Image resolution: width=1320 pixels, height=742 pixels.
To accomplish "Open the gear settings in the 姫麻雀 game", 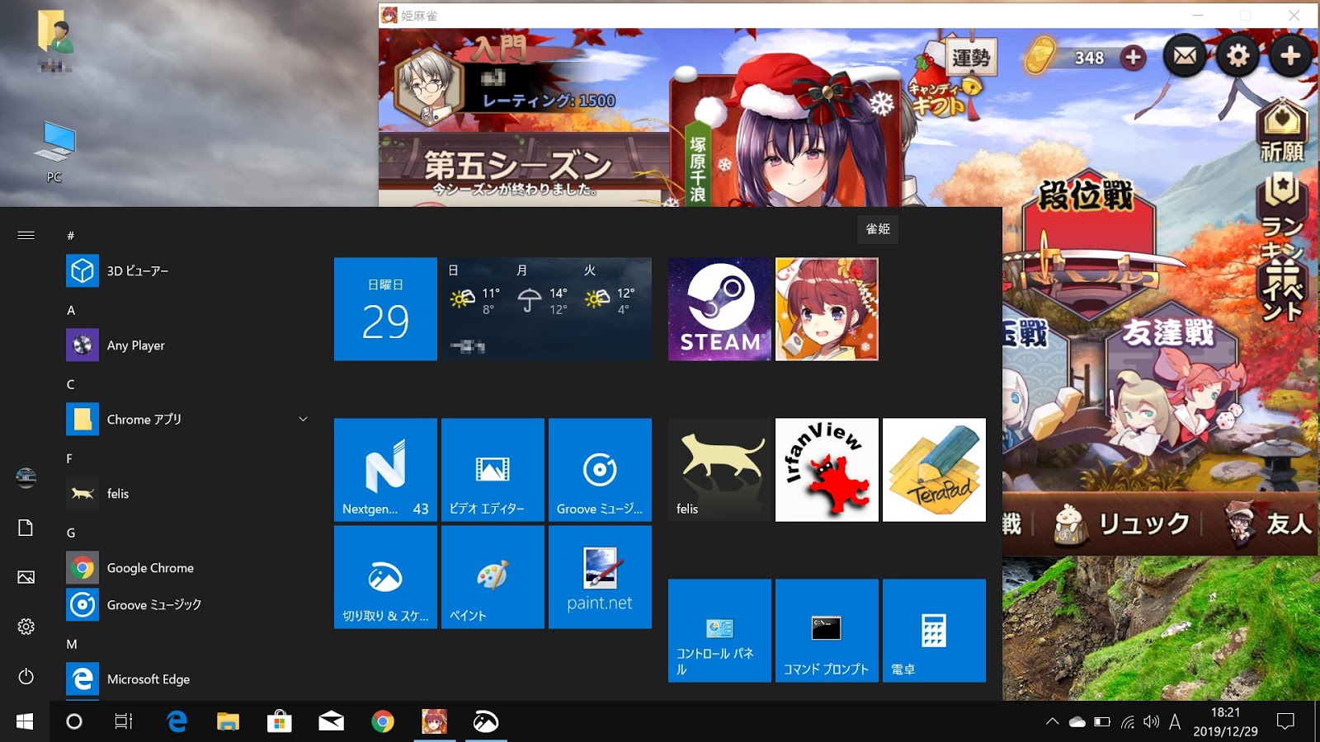I will [1237, 56].
